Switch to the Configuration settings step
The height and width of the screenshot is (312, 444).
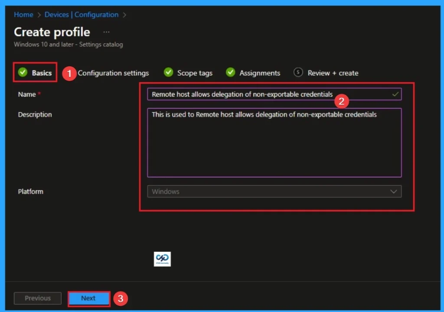coord(113,73)
